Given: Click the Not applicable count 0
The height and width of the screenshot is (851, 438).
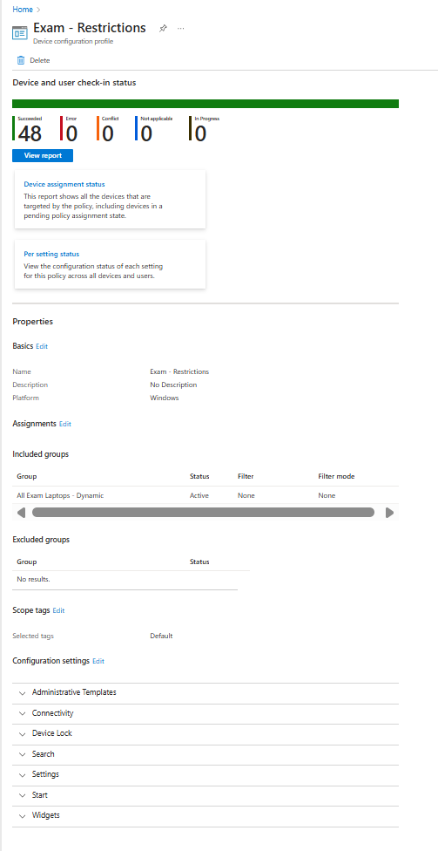Looking at the screenshot, I should [x=146, y=133].
